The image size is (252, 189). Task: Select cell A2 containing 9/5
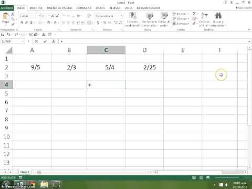pos(32,67)
